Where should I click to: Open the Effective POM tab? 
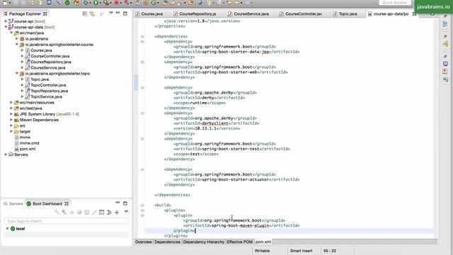click(x=239, y=242)
